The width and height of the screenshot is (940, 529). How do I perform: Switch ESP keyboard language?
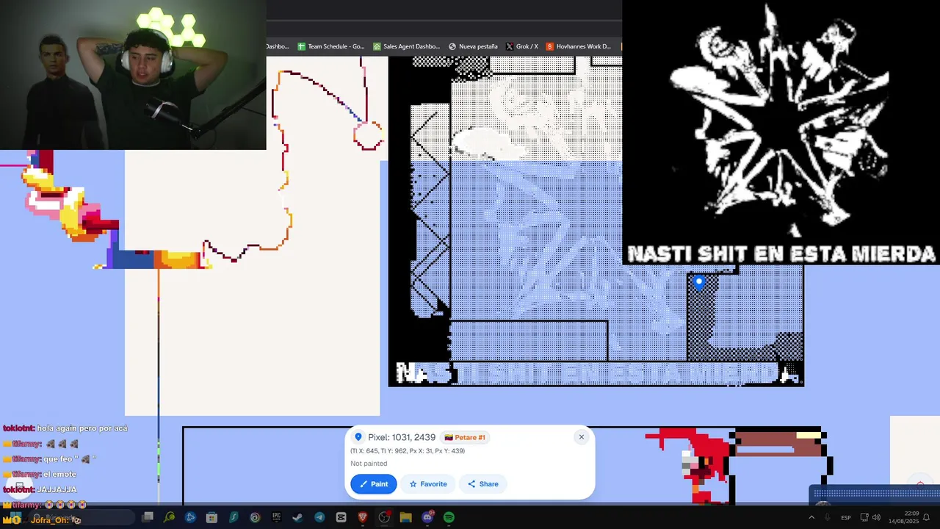(x=846, y=517)
